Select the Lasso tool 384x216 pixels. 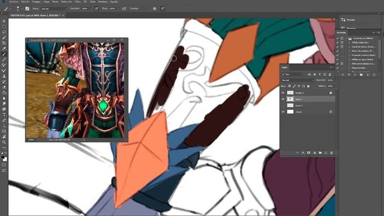pyautogui.click(x=4, y=32)
